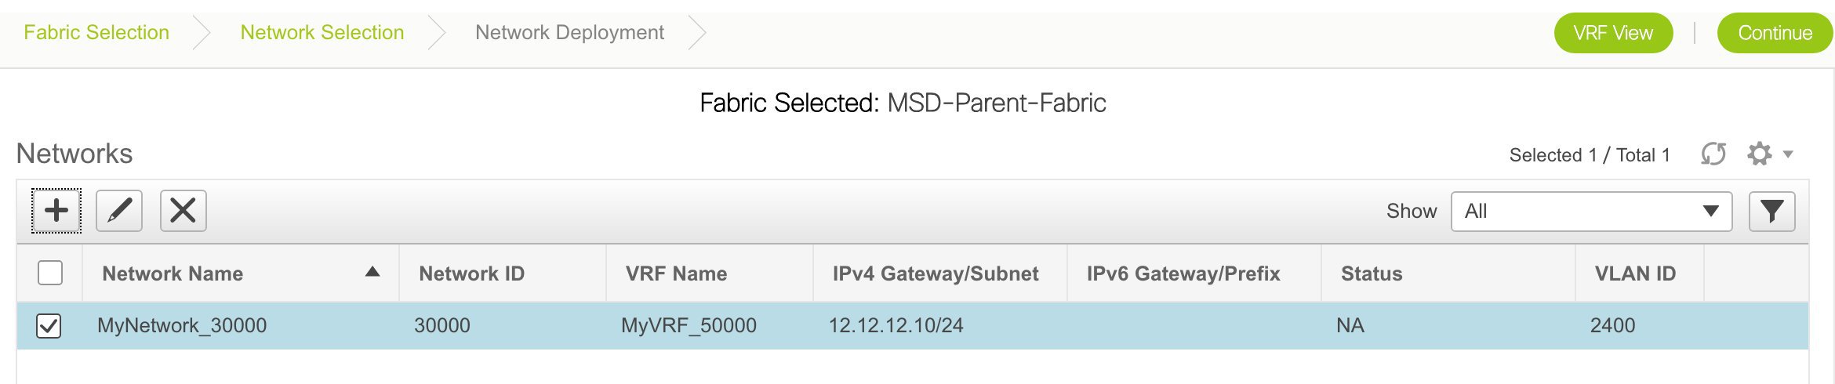
Task: Go to Network Selection breadcrumb step
Action: [x=322, y=32]
